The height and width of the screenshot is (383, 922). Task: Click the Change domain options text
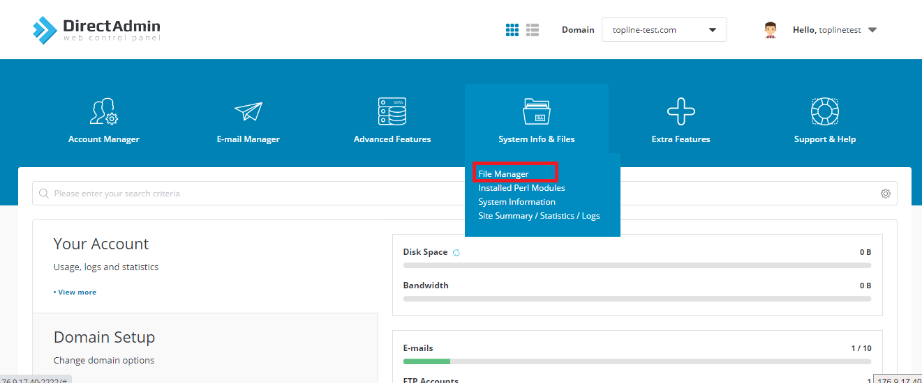(x=104, y=360)
